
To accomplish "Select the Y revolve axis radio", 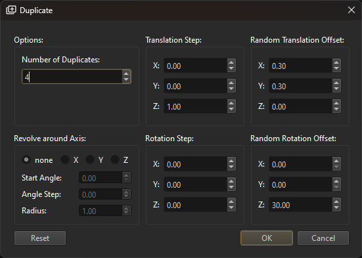I will (x=90, y=160).
